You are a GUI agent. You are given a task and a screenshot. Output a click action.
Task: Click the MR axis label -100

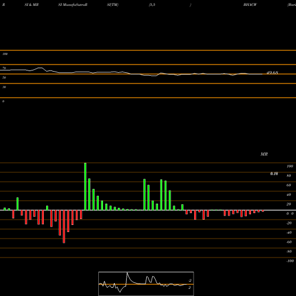click(290, 261)
